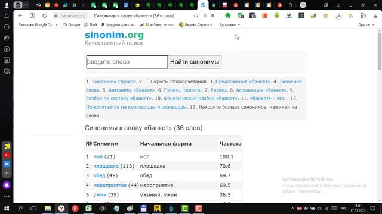Viewport: 382px width, 214px height.
Task: Click the page vertical scrollbar thumb
Action: pos(380,51)
